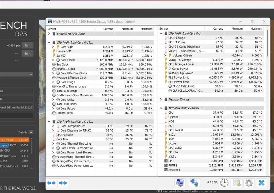Open the monitor search icon in HWiNFO toolbar
The width and height of the screenshot is (274, 193).
coord(180,183)
